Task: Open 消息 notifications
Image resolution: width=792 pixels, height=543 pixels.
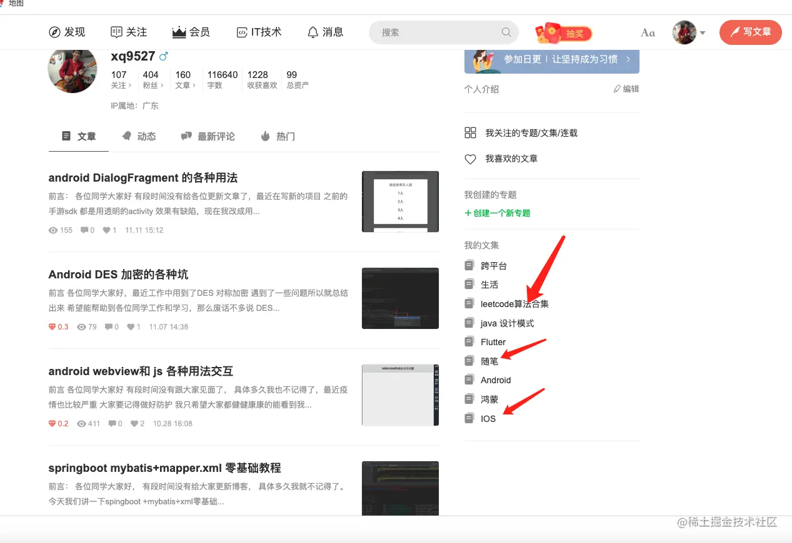Action: (x=326, y=32)
